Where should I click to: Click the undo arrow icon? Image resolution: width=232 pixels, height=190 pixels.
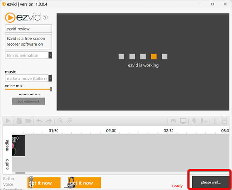(39, 121)
